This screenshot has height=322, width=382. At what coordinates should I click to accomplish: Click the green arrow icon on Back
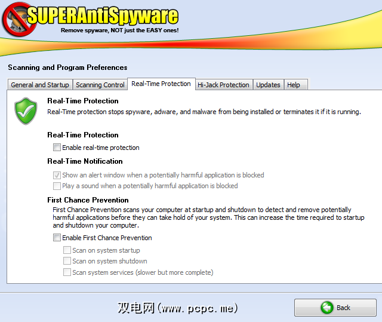326,308
